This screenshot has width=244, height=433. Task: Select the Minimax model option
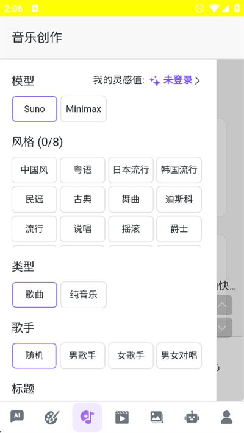pos(84,109)
